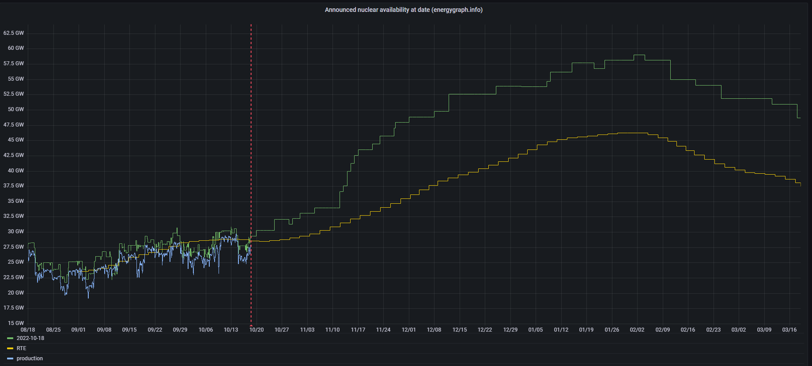Viewport: 812px width, 366px height.
Task: Click the yellow color swatch for RTE
Action: pyautogui.click(x=10, y=348)
